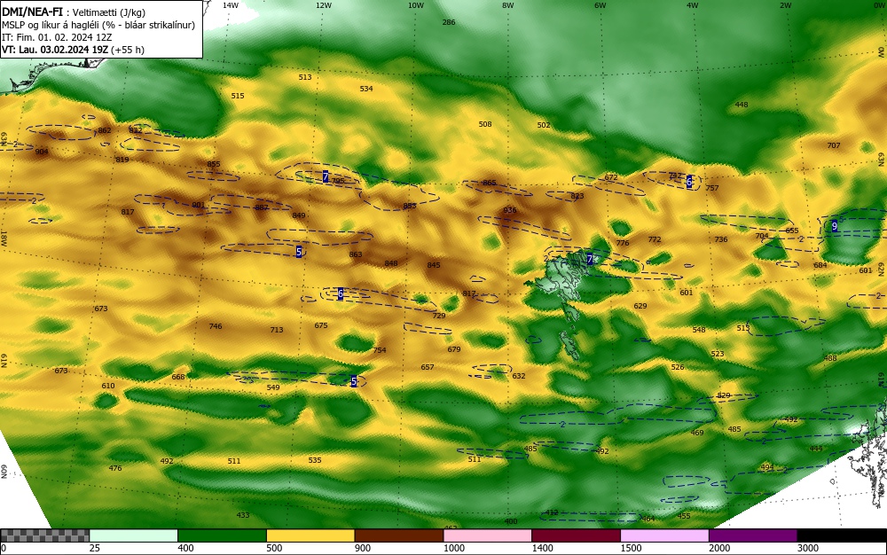Click the 'IT: Fim. 01. 02. 2024 12Z' line
The image size is (887, 555).
click(57, 37)
